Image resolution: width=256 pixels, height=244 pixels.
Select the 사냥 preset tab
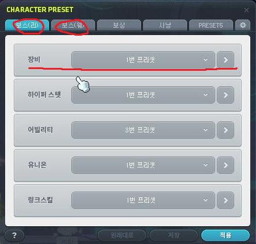tap(165, 25)
